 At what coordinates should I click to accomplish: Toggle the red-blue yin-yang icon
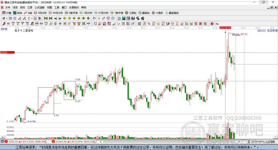pyautogui.click(x=212, y=24)
